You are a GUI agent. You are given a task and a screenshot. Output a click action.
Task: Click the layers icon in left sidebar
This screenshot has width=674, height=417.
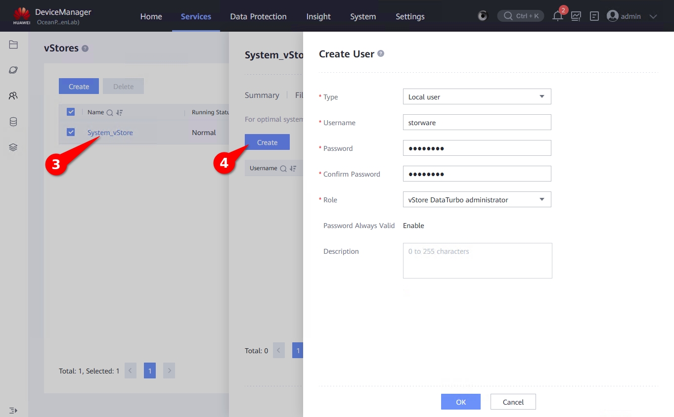point(13,147)
